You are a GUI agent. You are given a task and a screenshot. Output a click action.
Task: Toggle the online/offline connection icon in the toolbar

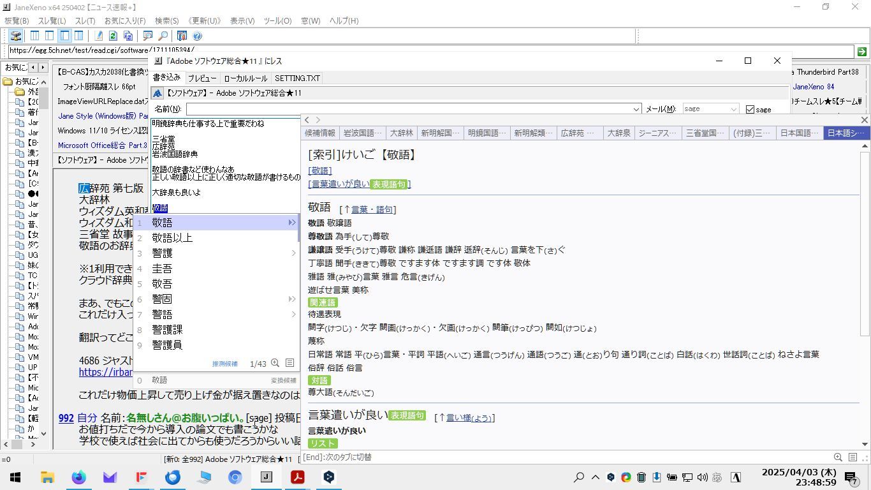click(16, 36)
